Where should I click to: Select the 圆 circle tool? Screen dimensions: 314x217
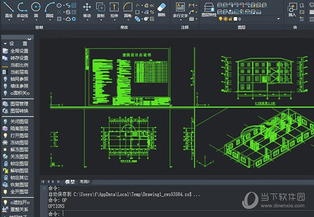[x=36, y=9]
